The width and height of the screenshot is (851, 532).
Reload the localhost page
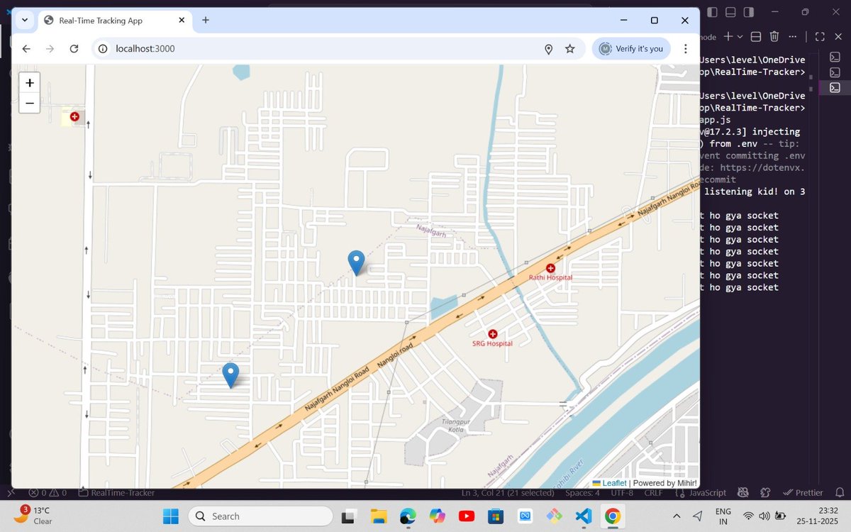click(74, 49)
